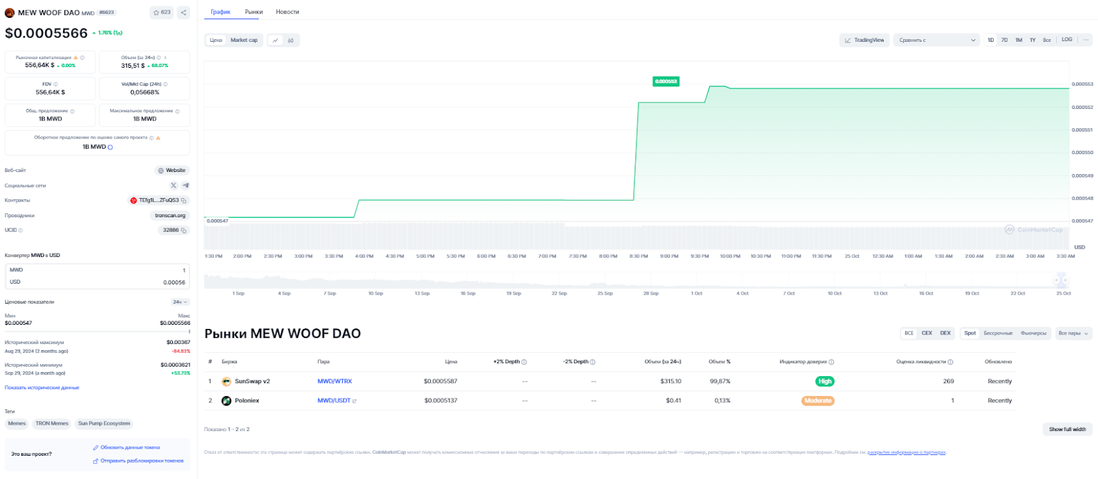This screenshot has height=479, width=1098.
Task: Click the MWD amount converter field
Action: point(97,270)
